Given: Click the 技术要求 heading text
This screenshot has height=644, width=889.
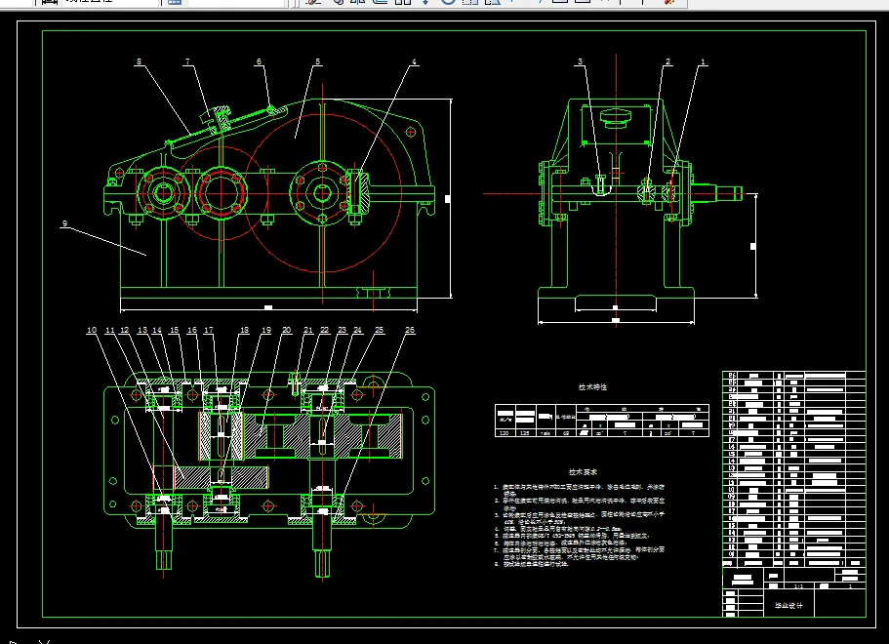Looking at the screenshot, I should click(x=583, y=471).
